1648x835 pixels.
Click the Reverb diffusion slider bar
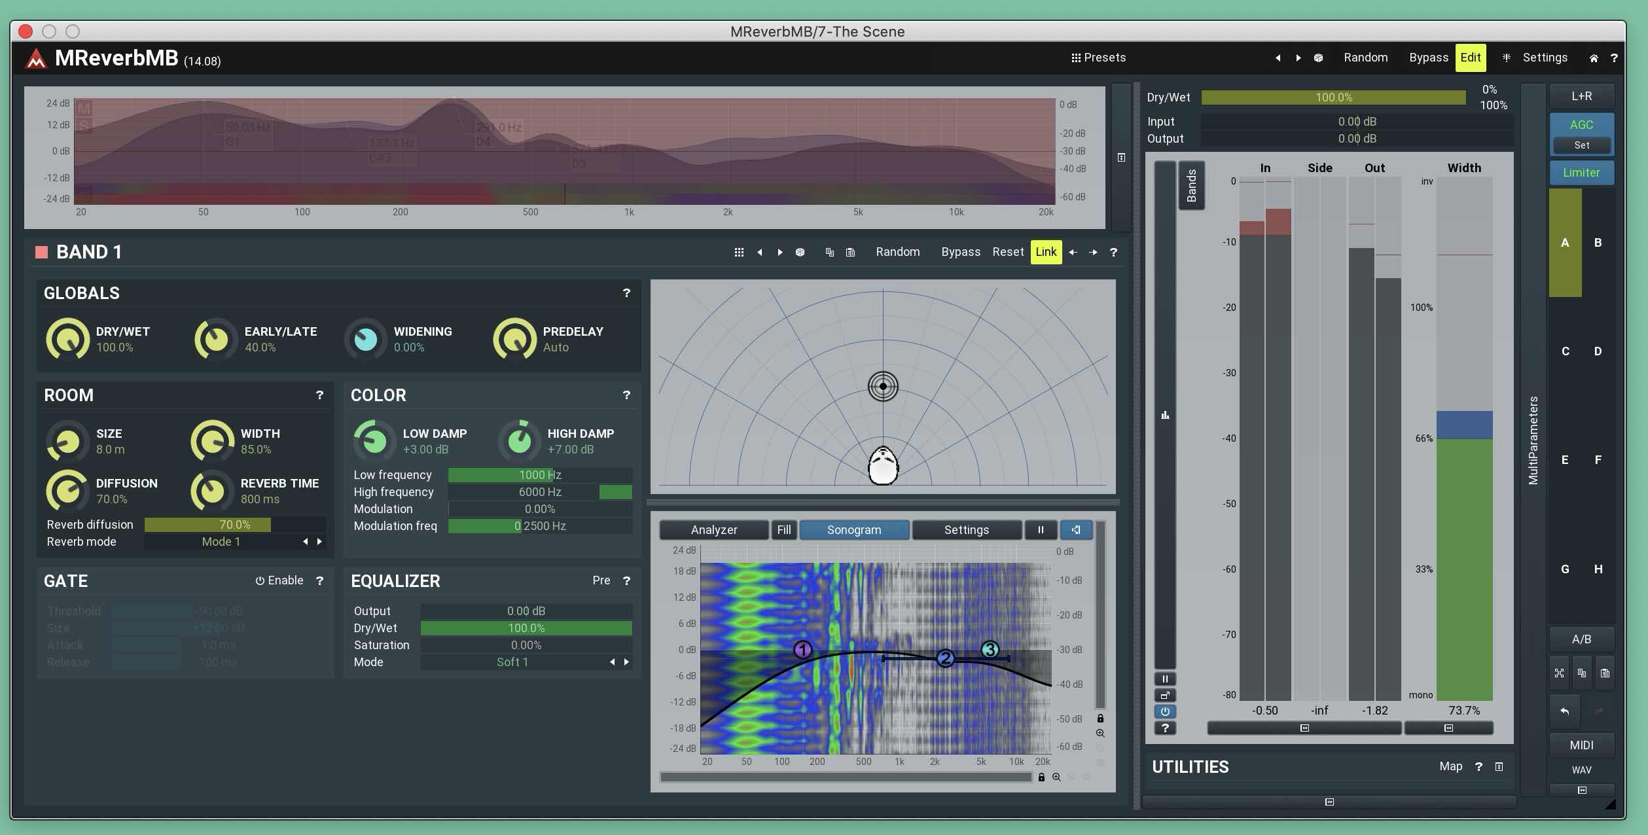point(234,525)
